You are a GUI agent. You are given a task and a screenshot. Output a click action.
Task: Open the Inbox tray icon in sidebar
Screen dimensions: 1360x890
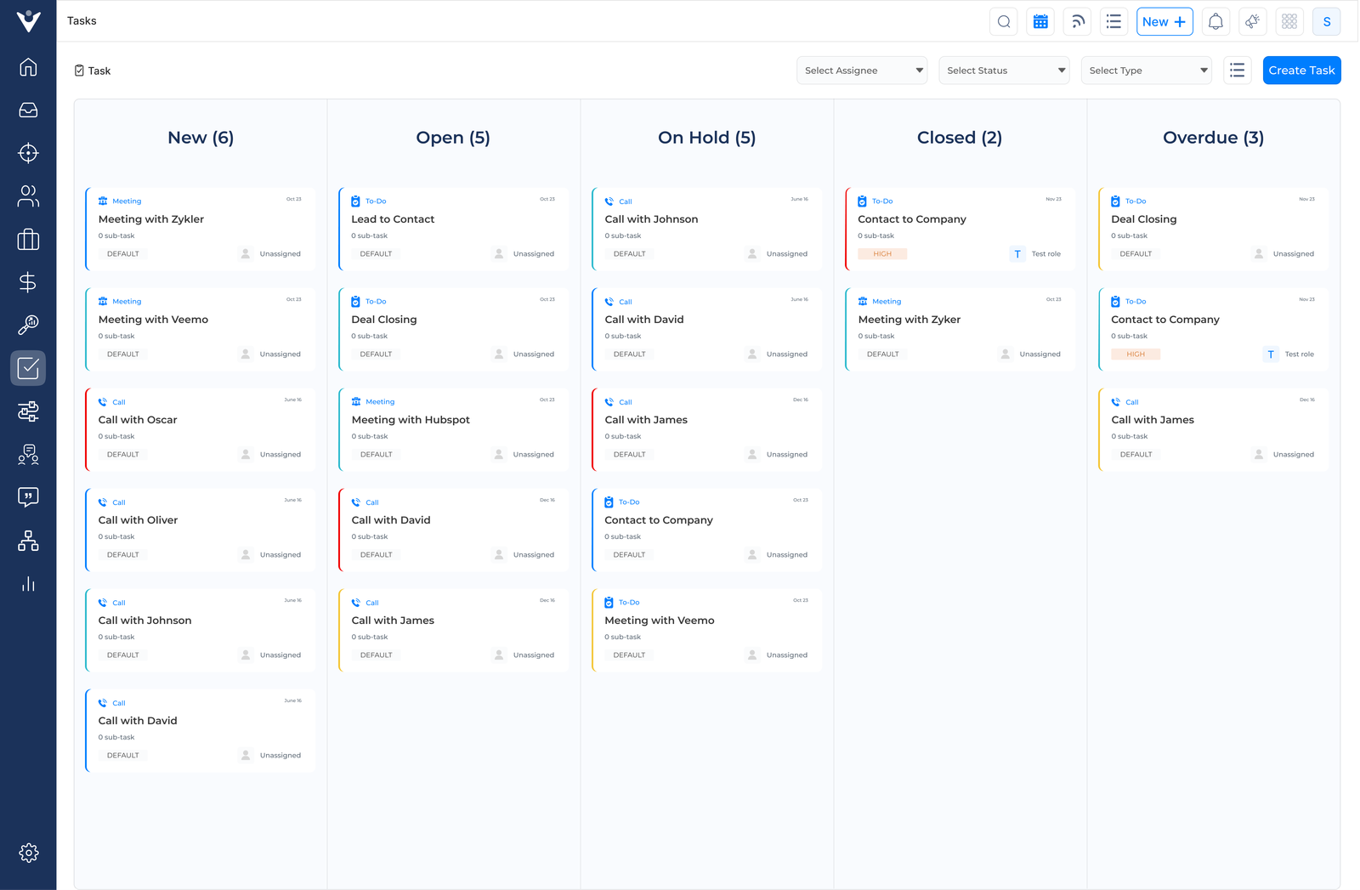(28, 111)
